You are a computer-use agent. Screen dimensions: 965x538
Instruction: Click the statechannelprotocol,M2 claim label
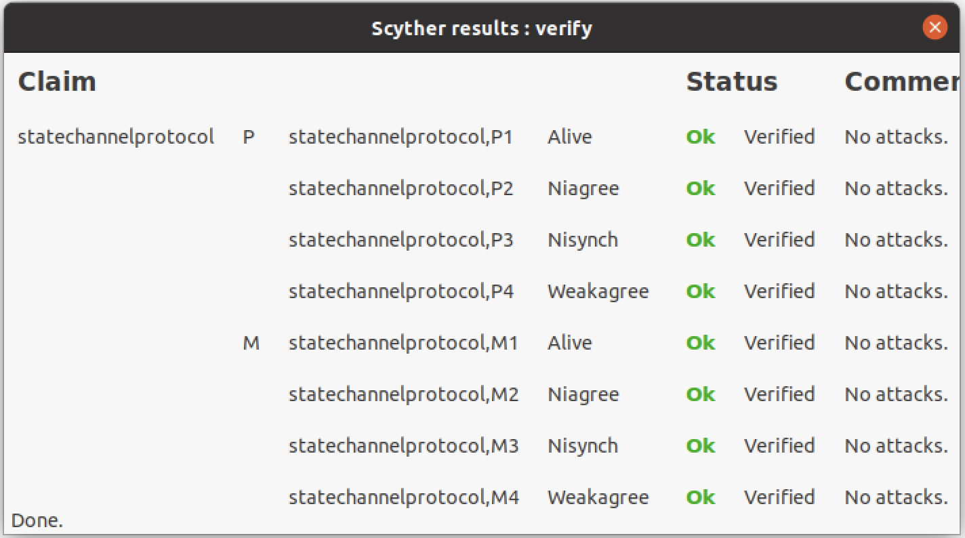(x=403, y=394)
